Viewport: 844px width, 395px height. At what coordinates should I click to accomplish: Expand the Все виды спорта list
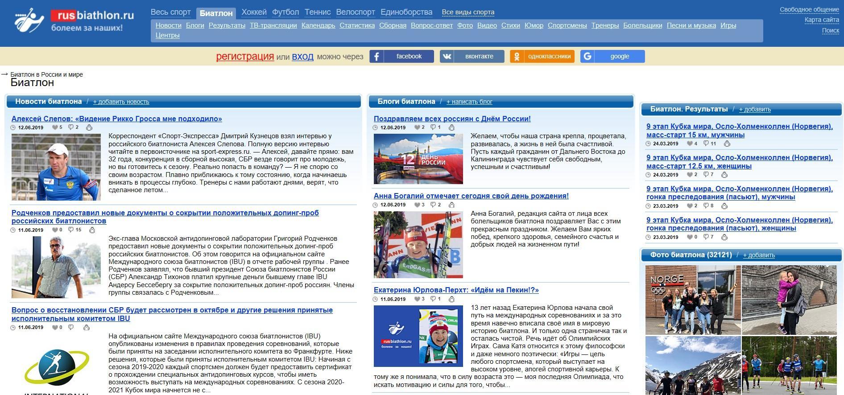(468, 12)
